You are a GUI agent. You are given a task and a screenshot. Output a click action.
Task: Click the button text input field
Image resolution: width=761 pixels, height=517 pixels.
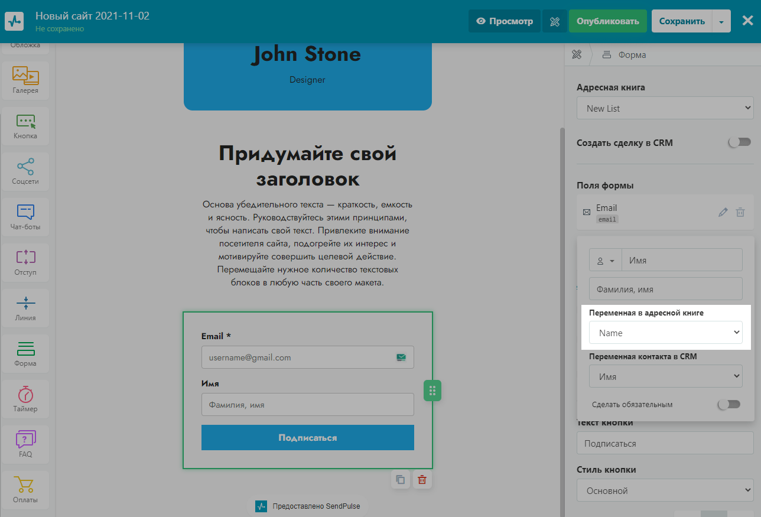665,444
